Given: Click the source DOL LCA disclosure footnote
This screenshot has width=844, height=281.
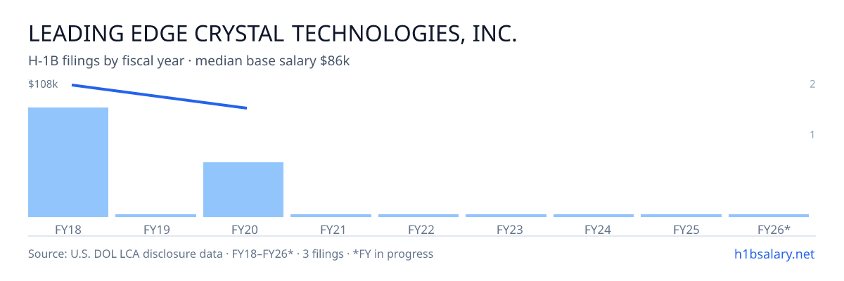Looking at the screenshot, I should (x=231, y=254).
